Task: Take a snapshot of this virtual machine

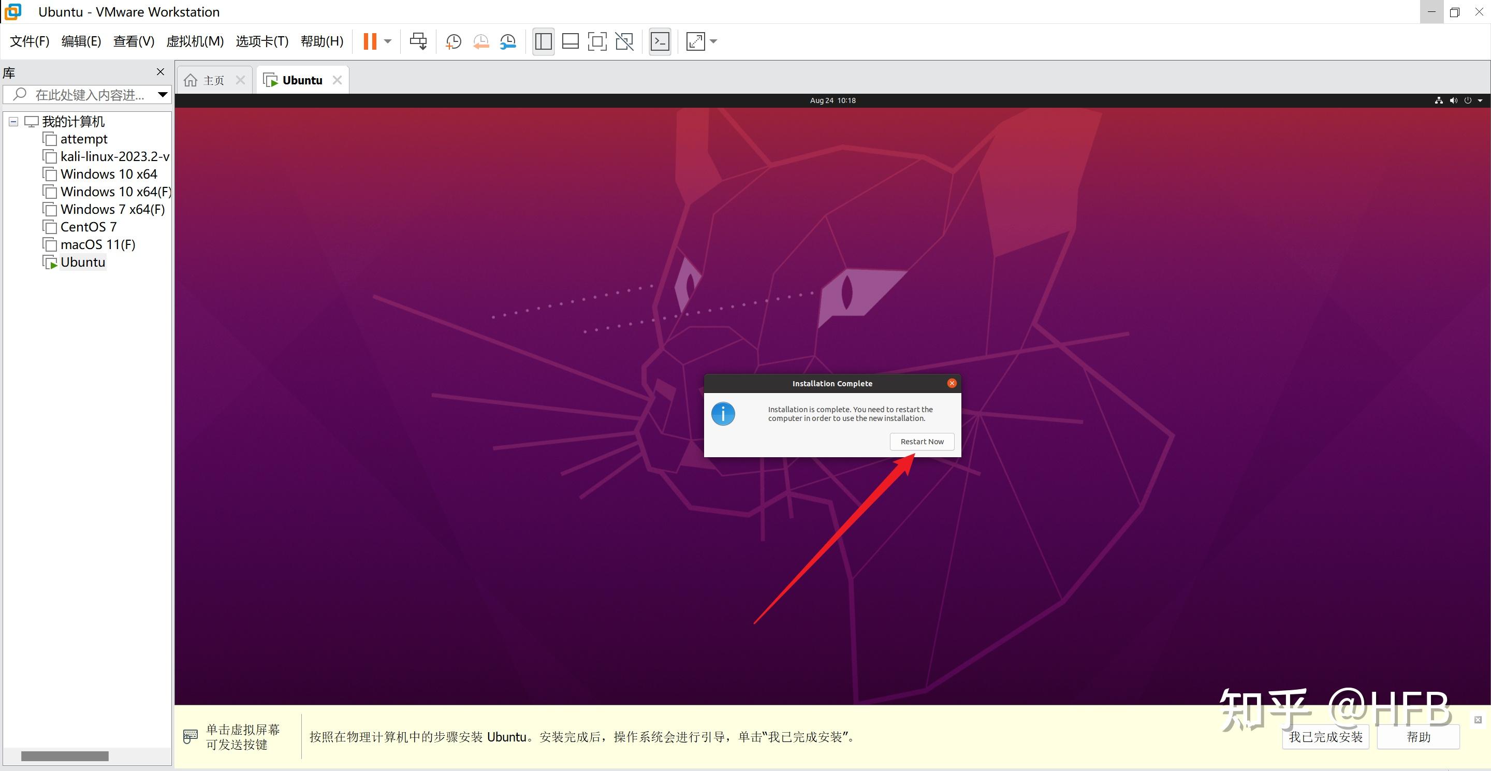Action: click(452, 41)
